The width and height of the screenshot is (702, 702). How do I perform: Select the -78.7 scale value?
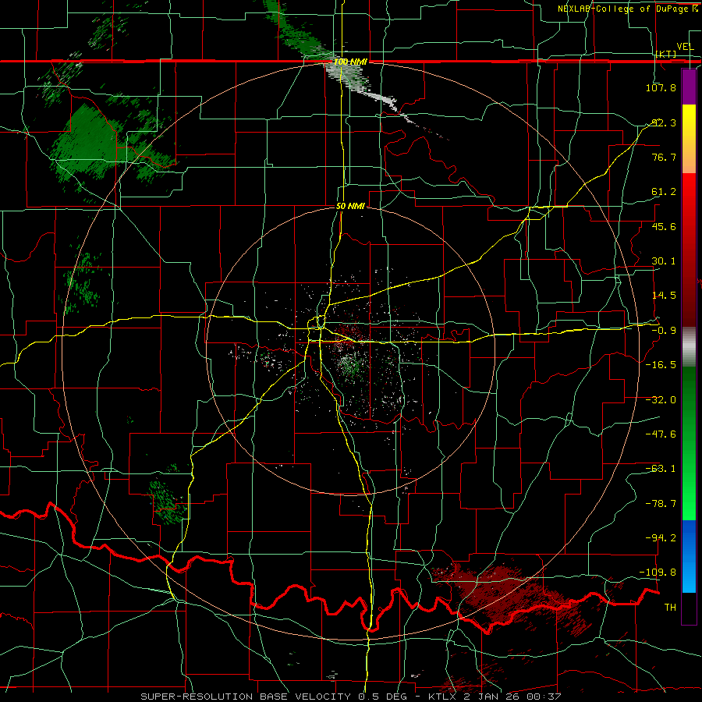661,504
